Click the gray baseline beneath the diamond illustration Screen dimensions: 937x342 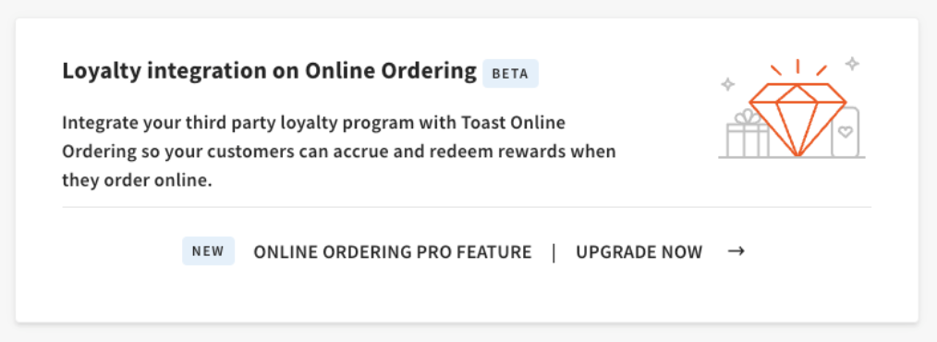click(x=792, y=157)
